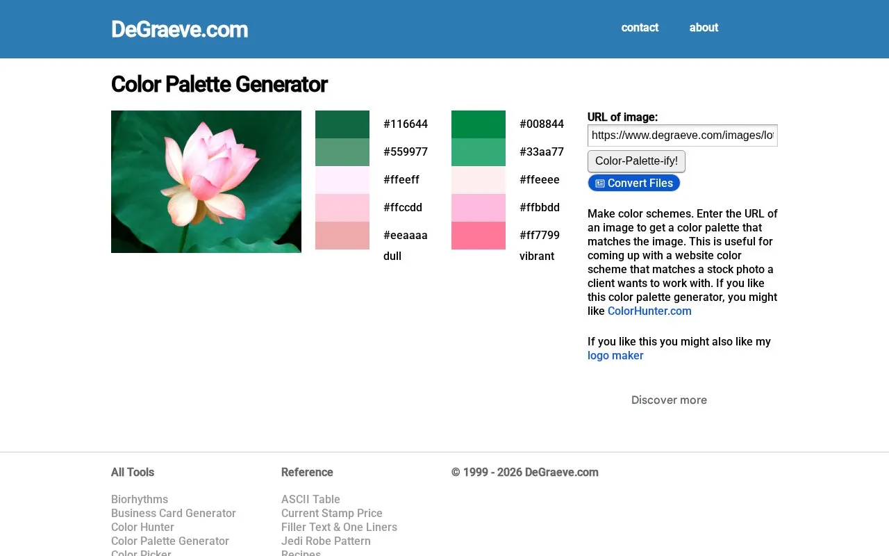The width and height of the screenshot is (889, 556).
Task: Open the logo maker link
Action: pyautogui.click(x=615, y=356)
